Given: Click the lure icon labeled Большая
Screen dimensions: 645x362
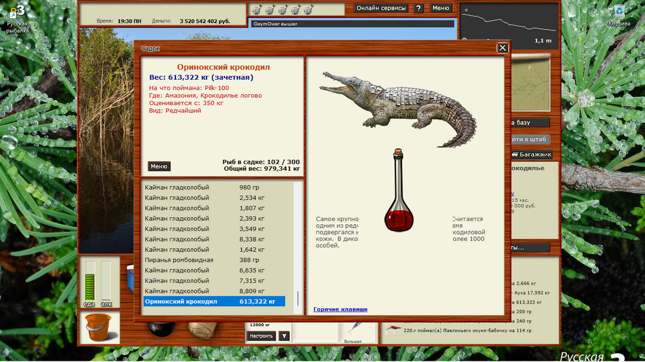Looking at the screenshot, I should pyautogui.click(x=353, y=329).
